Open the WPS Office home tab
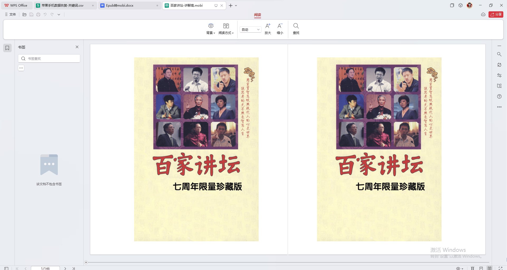The image size is (507, 270). [x=16, y=5]
